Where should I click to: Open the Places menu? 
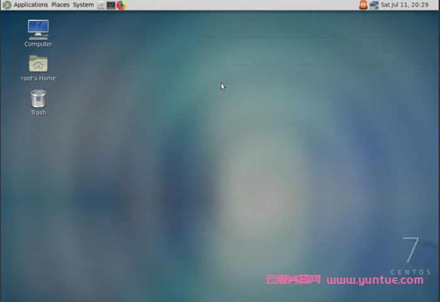[60, 5]
